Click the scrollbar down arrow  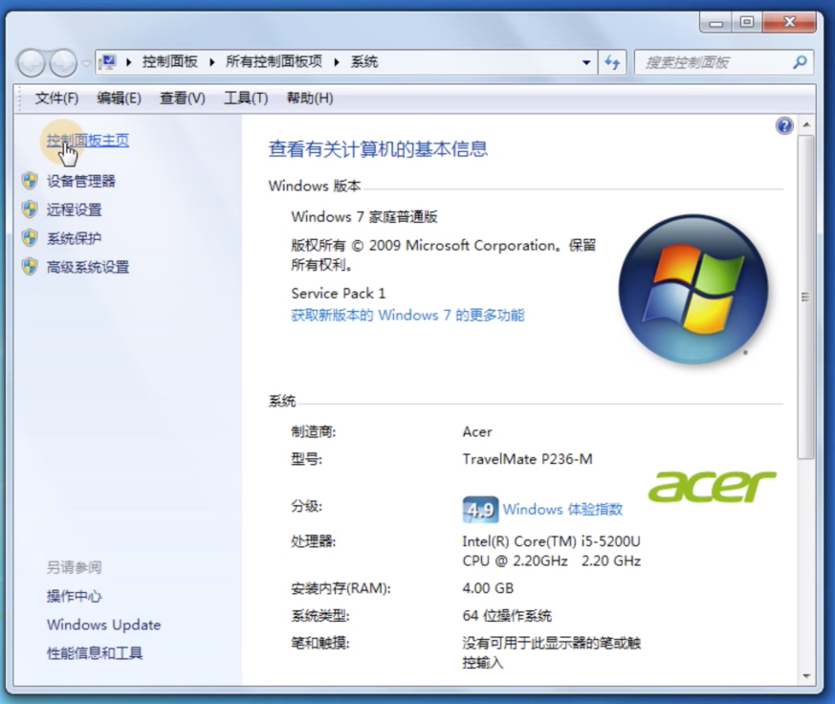pos(806,676)
